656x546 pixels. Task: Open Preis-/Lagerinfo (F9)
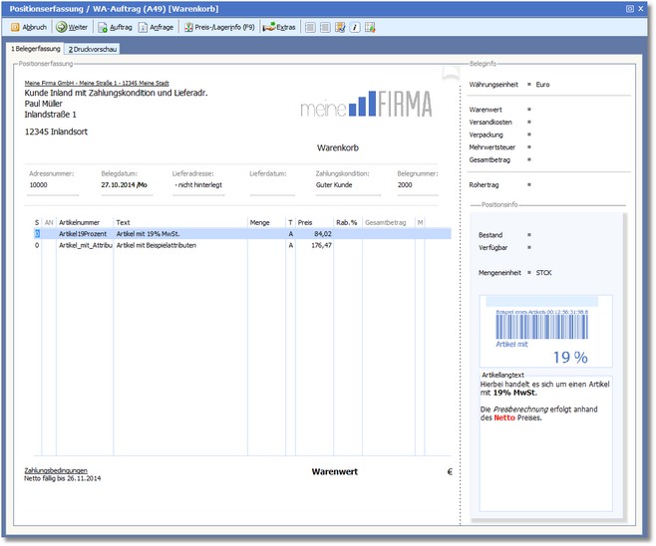[x=218, y=27]
